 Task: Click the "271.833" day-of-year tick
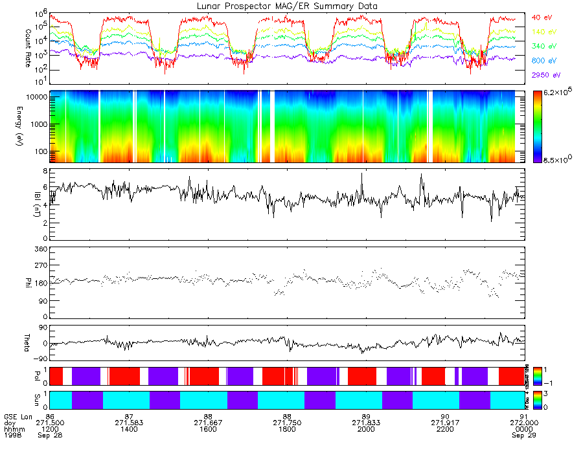[x=366, y=423]
